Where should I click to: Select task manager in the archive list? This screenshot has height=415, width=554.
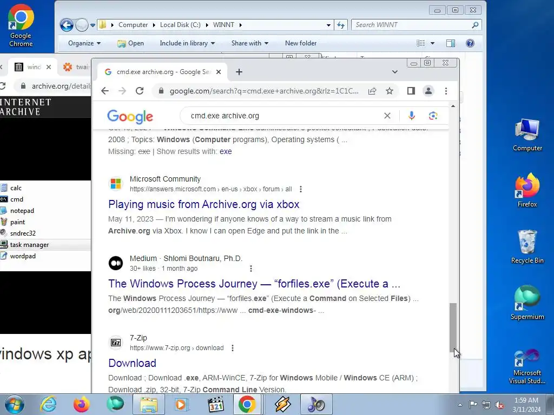pos(29,245)
